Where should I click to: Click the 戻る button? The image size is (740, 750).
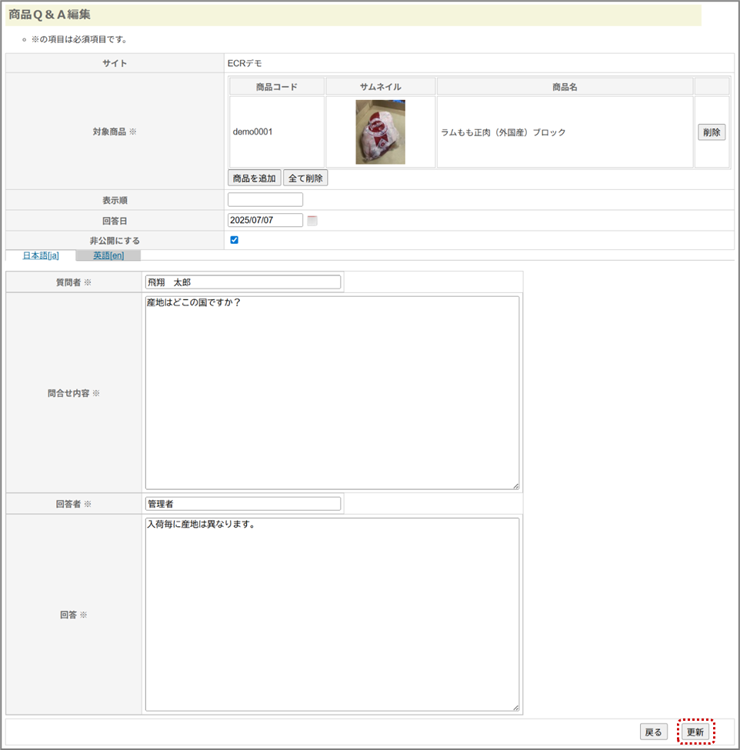[x=653, y=732]
